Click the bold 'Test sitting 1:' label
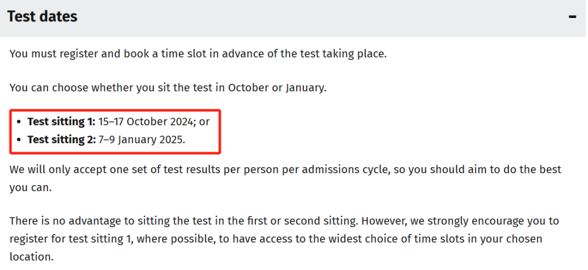The image size is (588, 270). tap(62, 121)
